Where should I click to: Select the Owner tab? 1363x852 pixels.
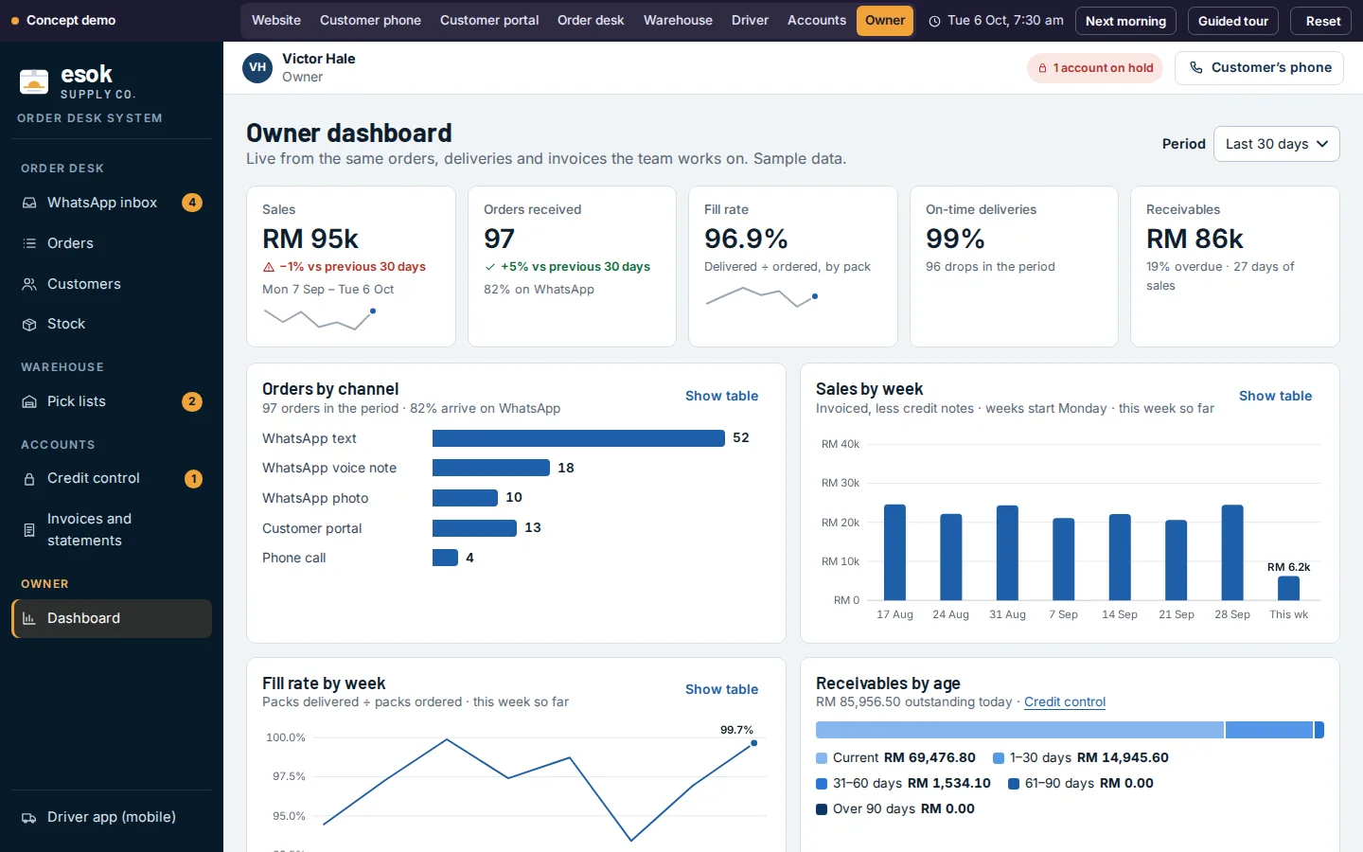pyautogui.click(x=885, y=20)
